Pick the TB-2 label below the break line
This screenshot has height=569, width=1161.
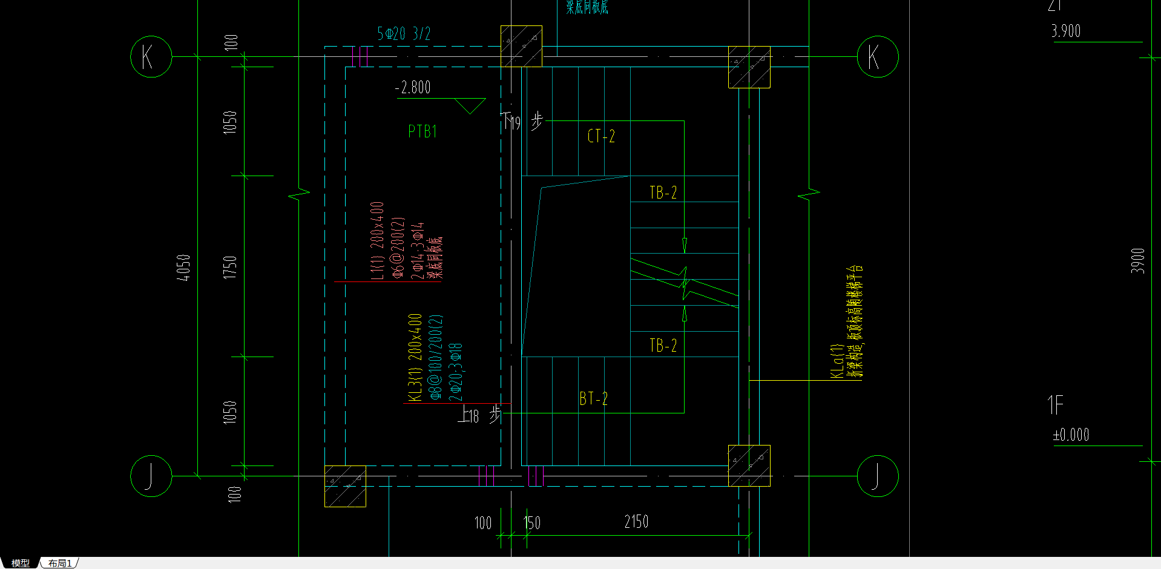[663, 346]
